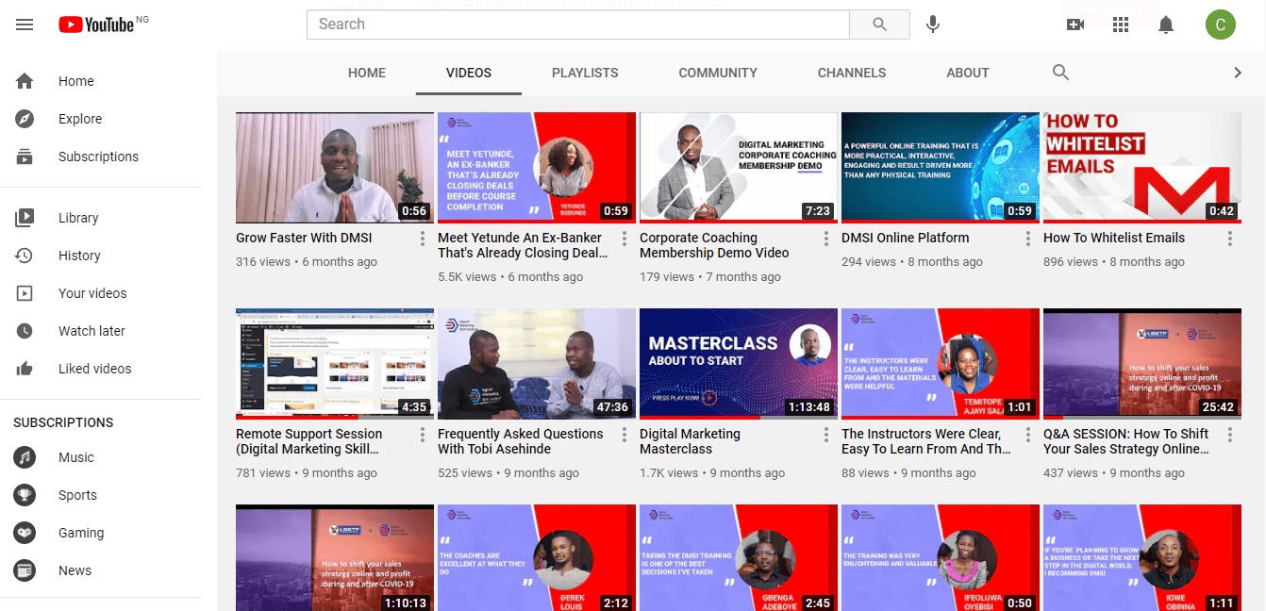
Task: Click the YouTube logo
Action: [x=97, y=25]
